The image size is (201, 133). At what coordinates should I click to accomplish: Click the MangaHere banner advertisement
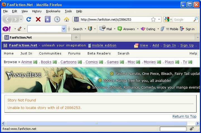click(102, 80)
